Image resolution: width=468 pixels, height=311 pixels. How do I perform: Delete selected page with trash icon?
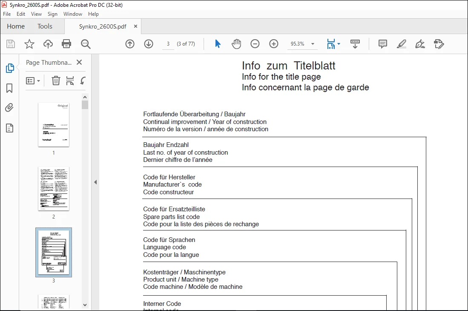(x=56, y=81)
